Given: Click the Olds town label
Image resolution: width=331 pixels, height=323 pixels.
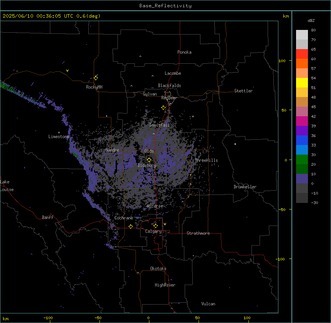Looking at the screenshot, I should [149, 151].
